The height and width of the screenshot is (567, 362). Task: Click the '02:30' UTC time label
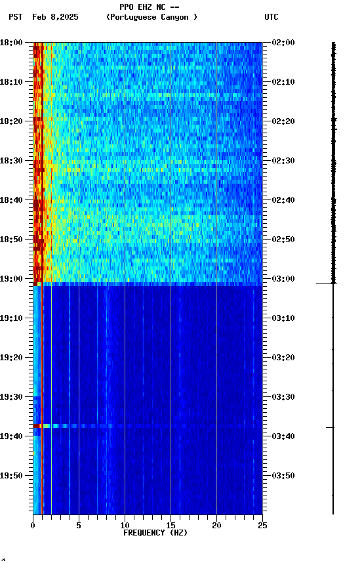283,161
